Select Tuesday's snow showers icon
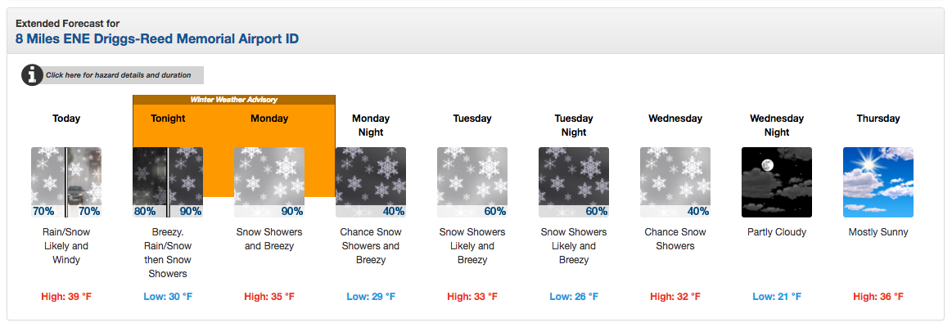The height and width of the screenshot is (327, 952). click(472, 182)
